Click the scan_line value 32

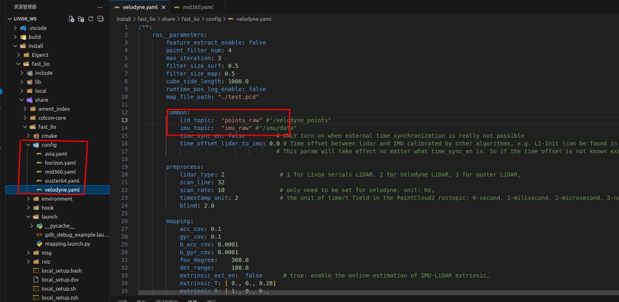(221, 182)
